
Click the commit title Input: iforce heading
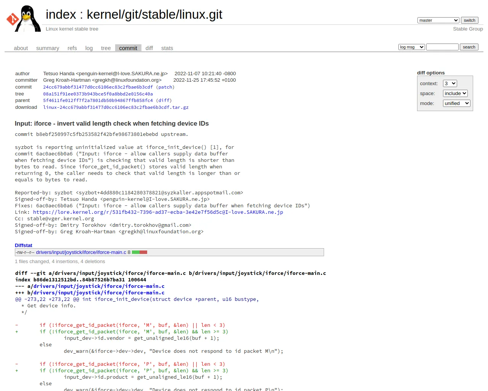tap(112, 123)
